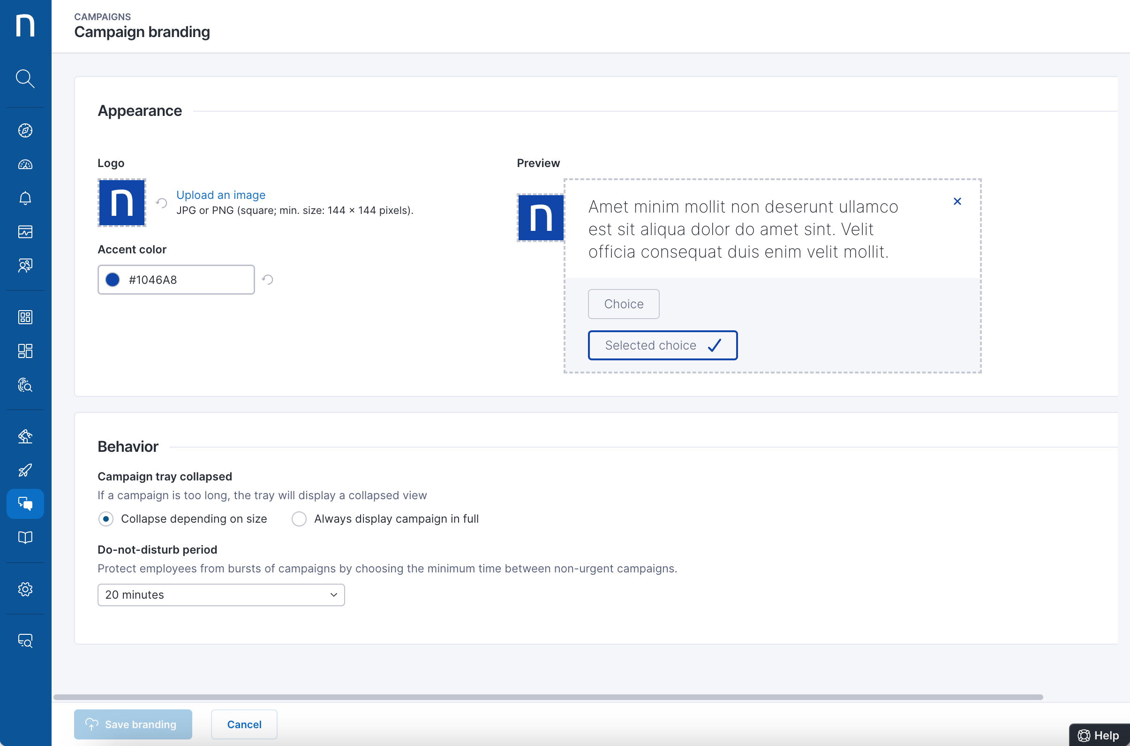Click the blue accent color swatch
This screenshot has height=746, width=1130.
click(x=113, y=280)
